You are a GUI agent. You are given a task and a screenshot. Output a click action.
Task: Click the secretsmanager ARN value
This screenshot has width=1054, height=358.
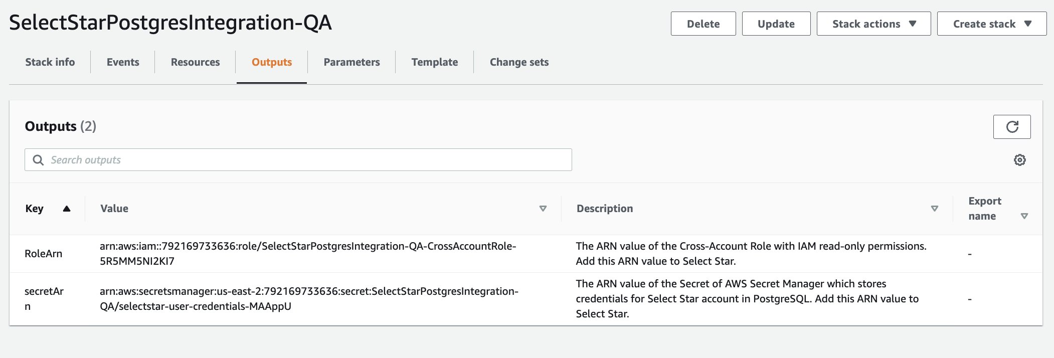pyautogui.click(x=309, y=299)
